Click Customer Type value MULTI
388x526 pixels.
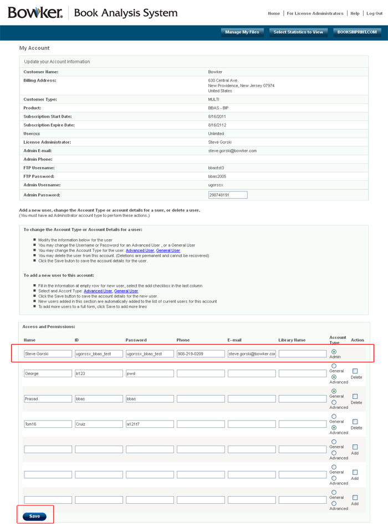213,100
